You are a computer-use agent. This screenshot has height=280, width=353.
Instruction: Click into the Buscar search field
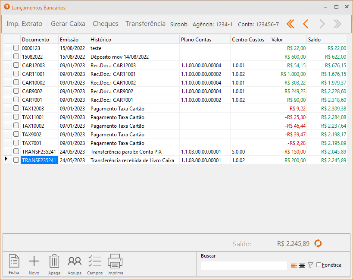244,266
